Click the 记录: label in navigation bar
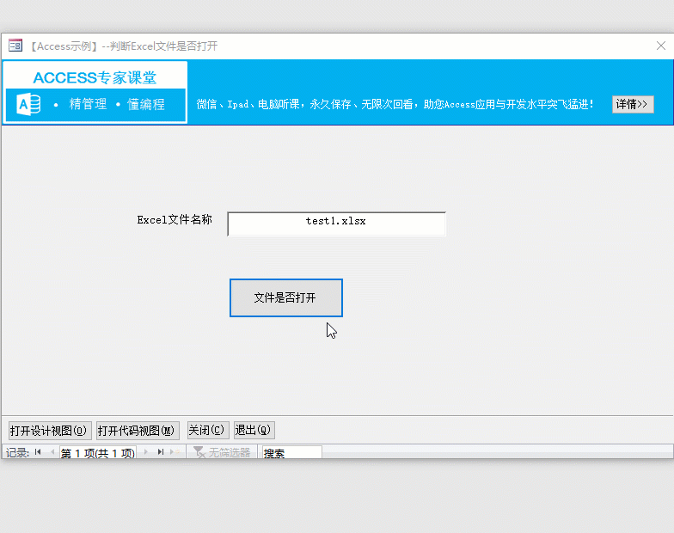The width and height of the screenshot is (674, 533). [x=17, y=452]
